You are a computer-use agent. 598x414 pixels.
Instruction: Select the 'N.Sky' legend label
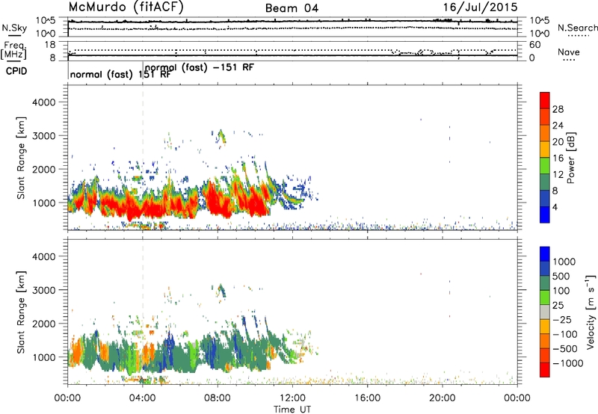[x=14, y=28]
